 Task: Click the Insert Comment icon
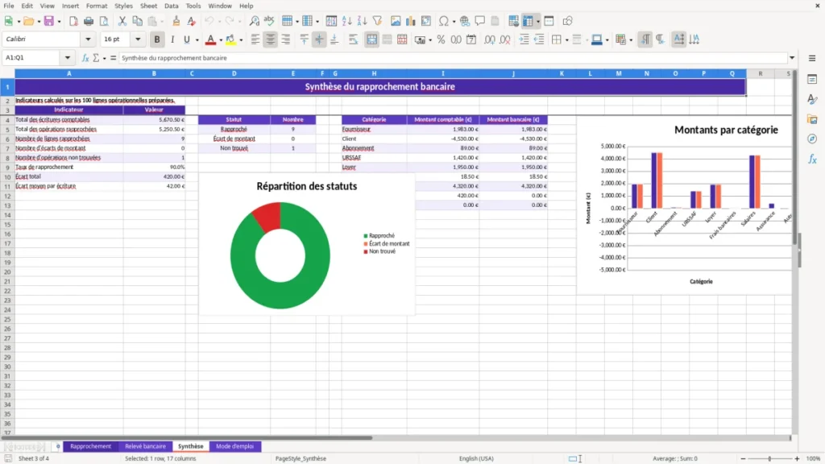tap(480, 21)
